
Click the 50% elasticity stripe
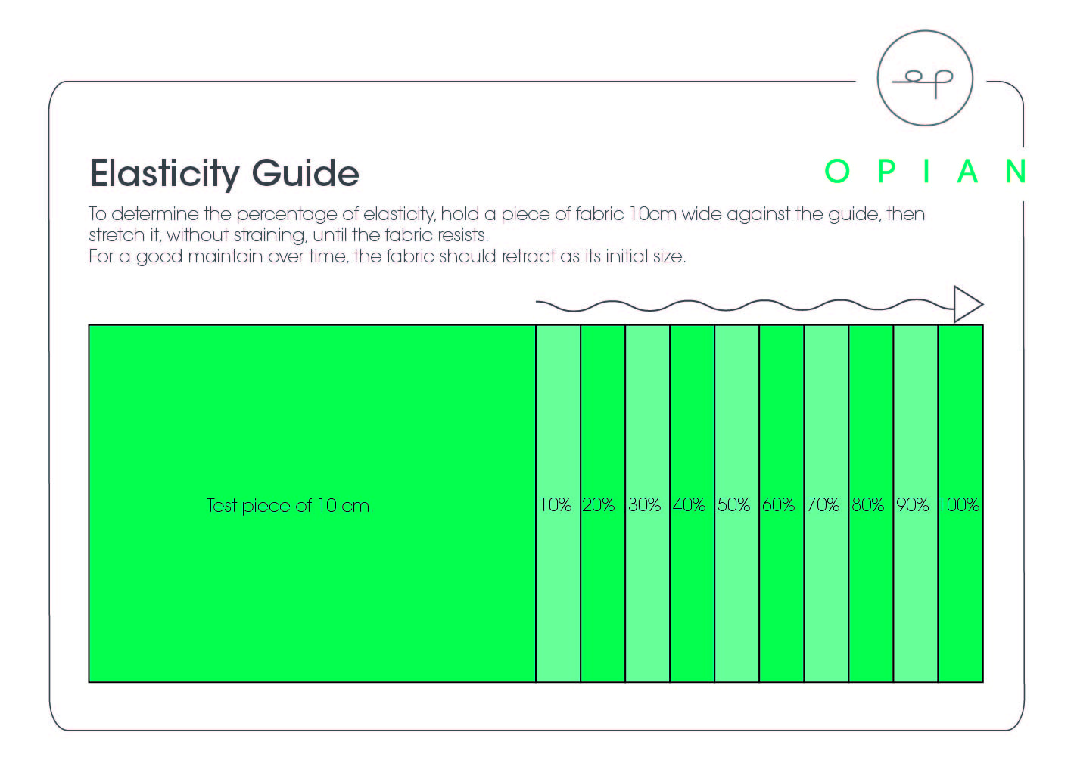pos(736,504)
